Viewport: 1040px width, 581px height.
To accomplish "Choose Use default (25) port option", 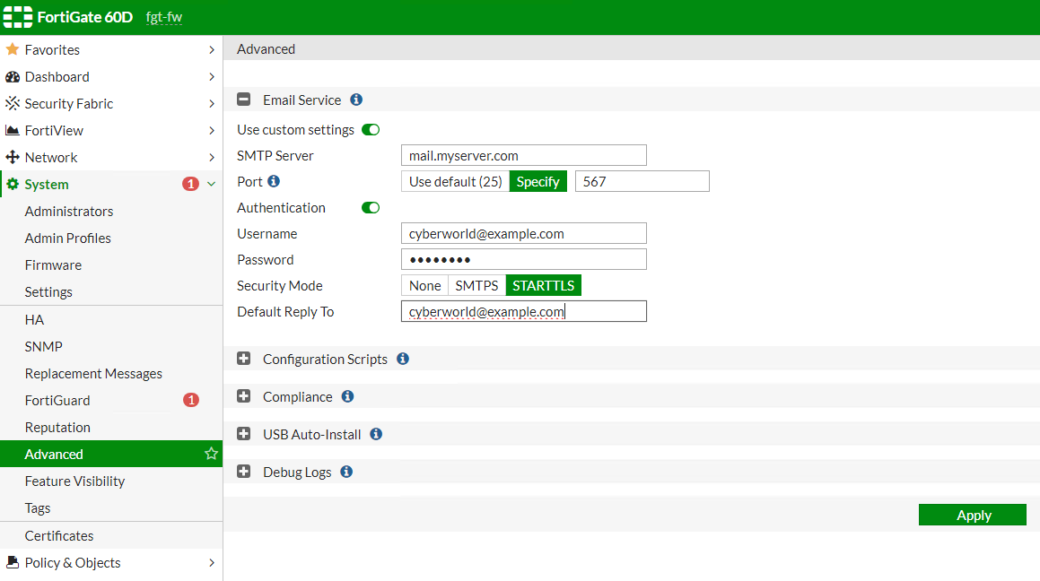I will tap(455, 182).
